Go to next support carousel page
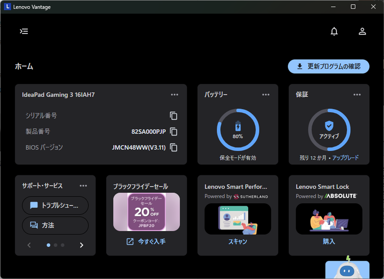Image resolution: width=384 pixels, height=279 pixels. 82,245
